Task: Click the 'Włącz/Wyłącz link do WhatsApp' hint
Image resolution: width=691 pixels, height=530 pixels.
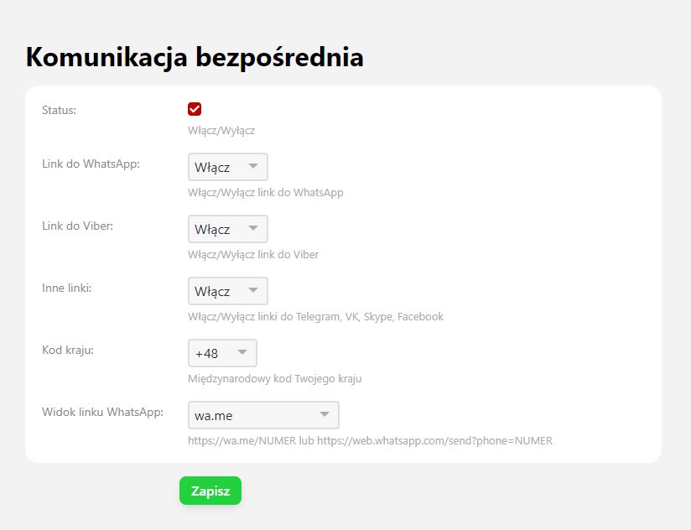Action: click(266, 192)
